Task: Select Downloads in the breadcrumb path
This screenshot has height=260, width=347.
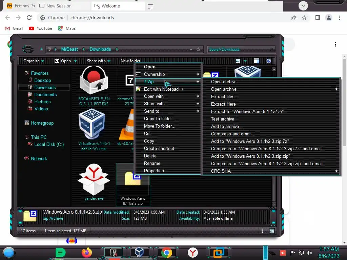Action: pos(100,49)
